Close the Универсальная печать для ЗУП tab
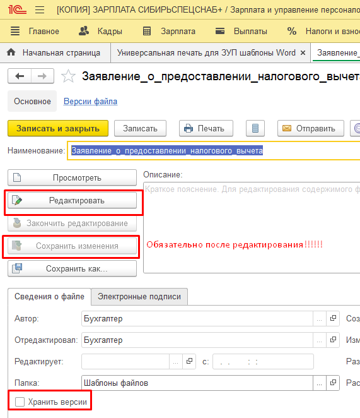This screenshot has height=418, width=360. tap(303, 53)
